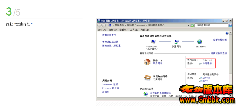Image resolution: width=237 pixels, height=106 pixels.
Task: Click the UUBUGE-PC computer icon
Action: click(x=153, y=42)
